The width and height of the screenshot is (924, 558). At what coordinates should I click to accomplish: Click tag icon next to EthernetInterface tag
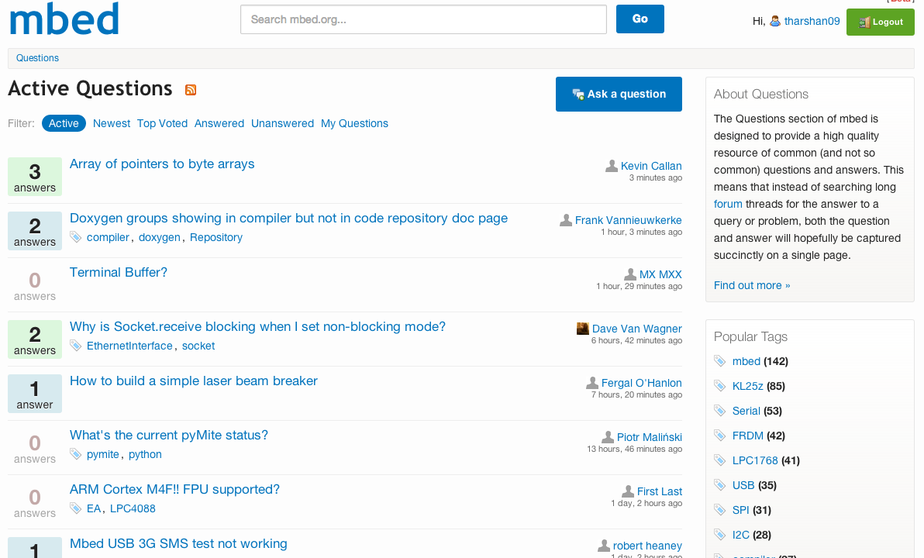(x=75, y=346)
